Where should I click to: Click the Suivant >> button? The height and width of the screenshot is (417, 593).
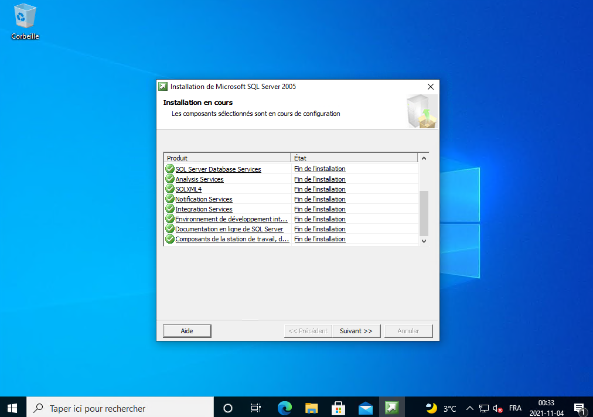[356, 331]
